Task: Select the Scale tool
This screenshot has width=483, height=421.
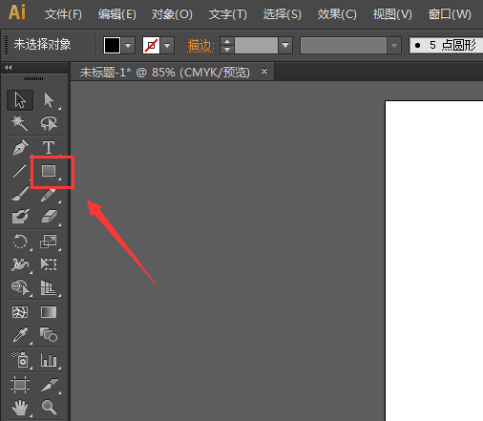Action: (49, 242)
